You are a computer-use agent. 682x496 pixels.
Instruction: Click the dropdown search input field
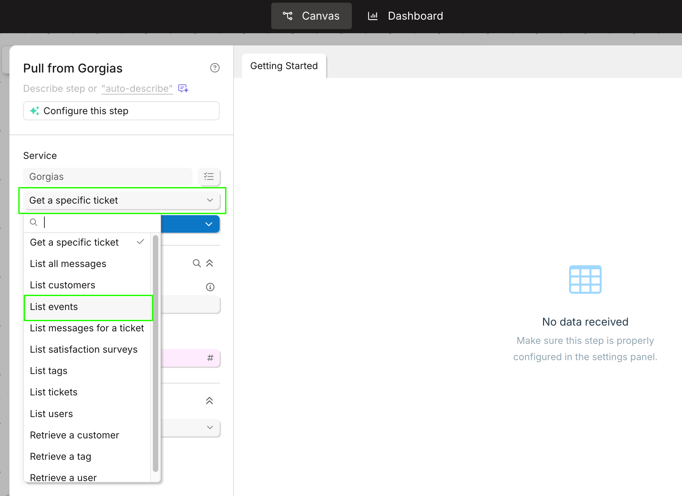(98, 222)
